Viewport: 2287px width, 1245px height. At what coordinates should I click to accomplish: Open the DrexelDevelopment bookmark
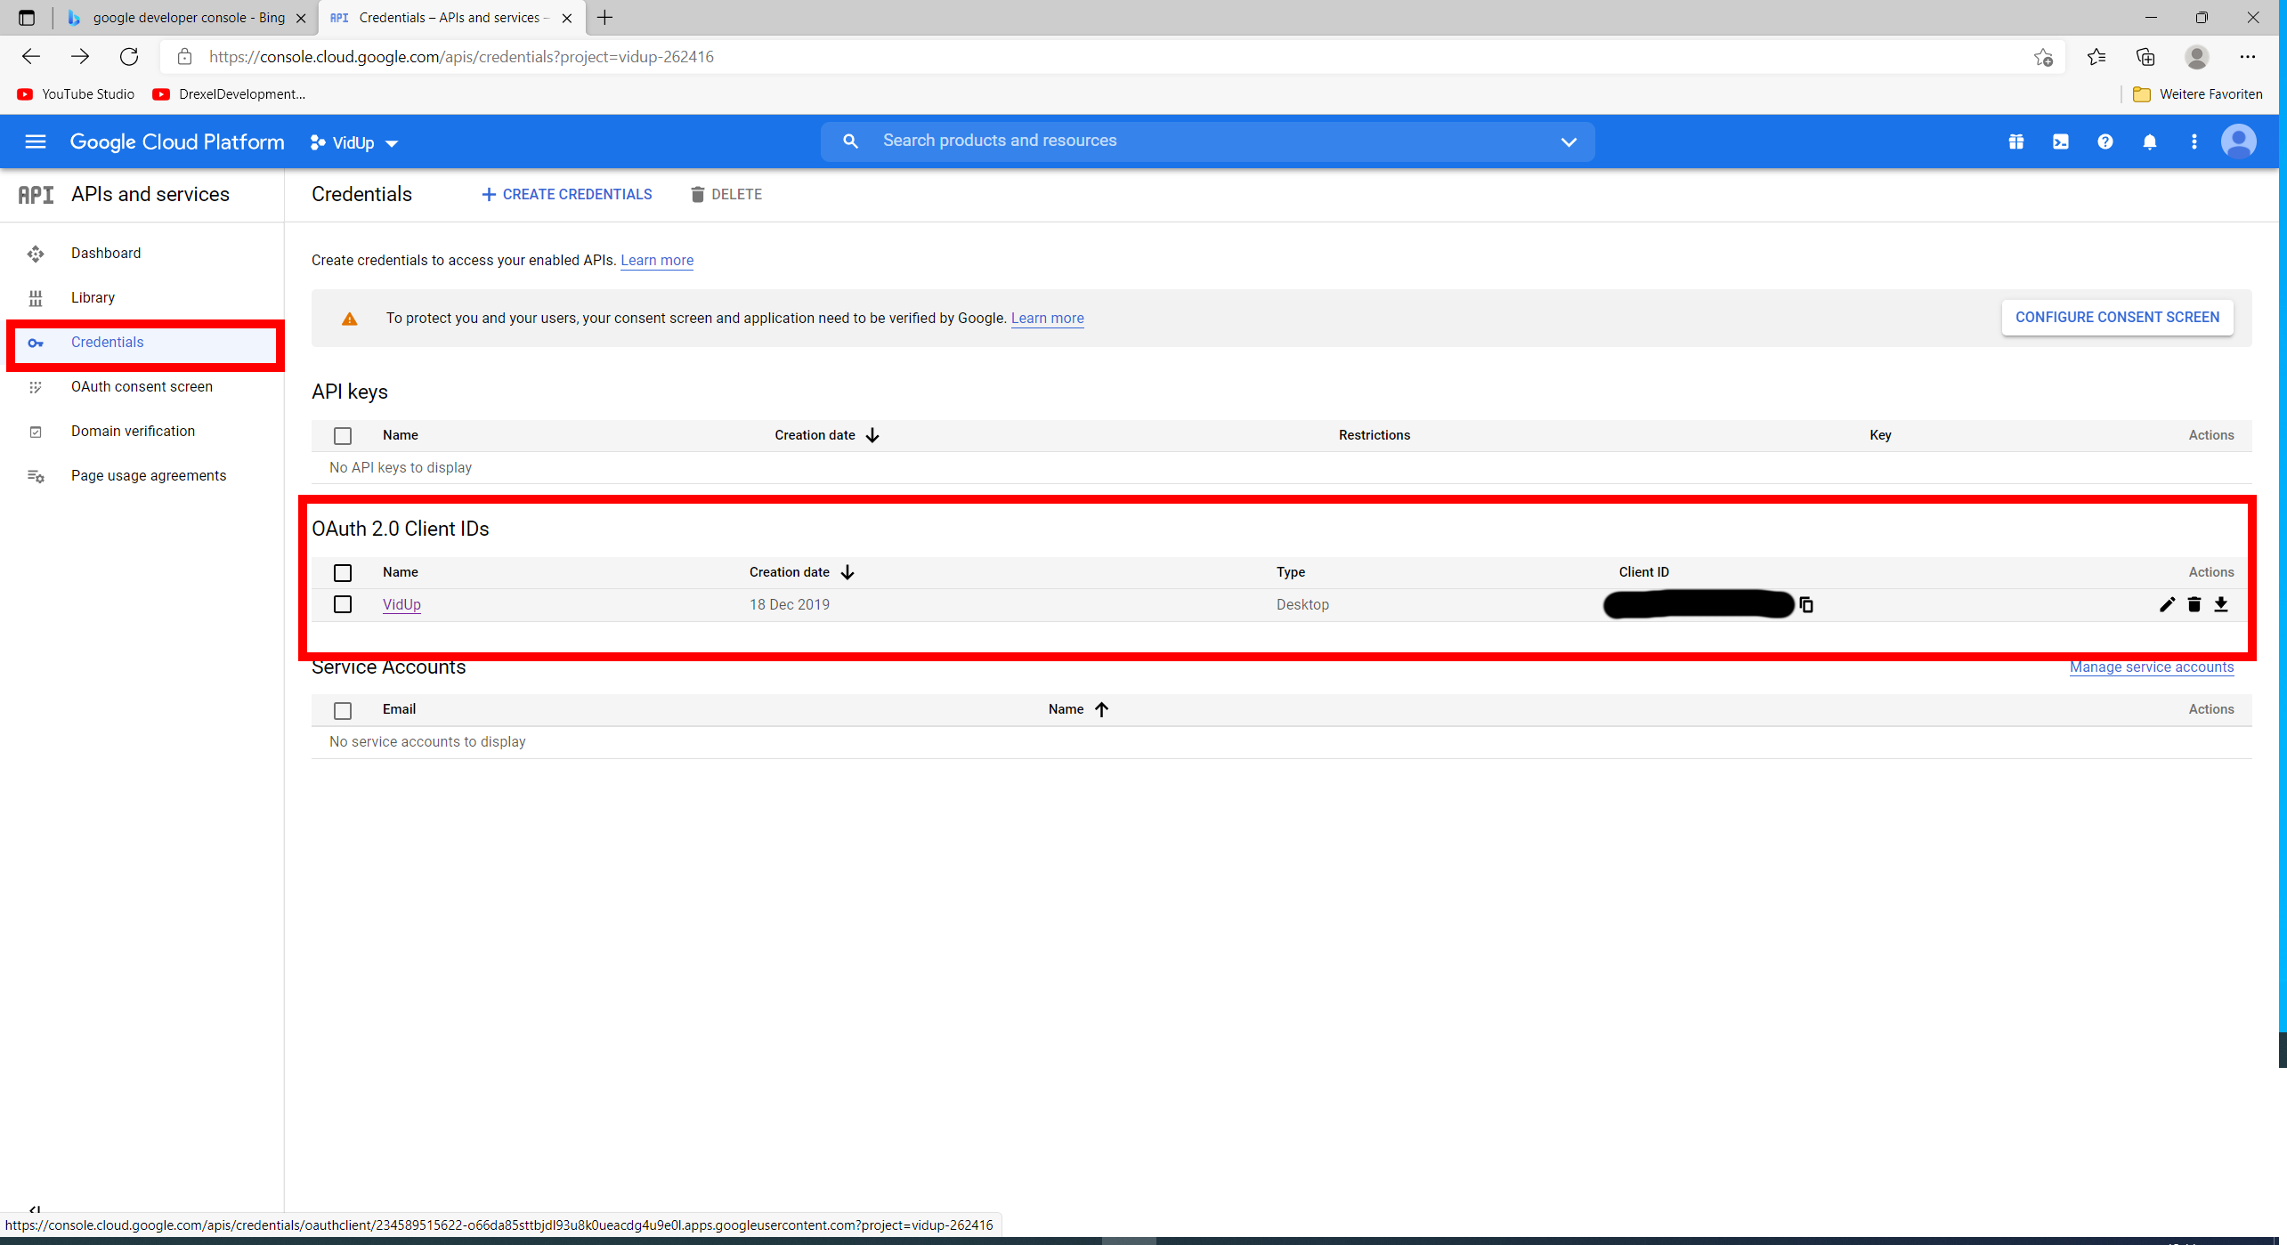[x=229, y=94]
